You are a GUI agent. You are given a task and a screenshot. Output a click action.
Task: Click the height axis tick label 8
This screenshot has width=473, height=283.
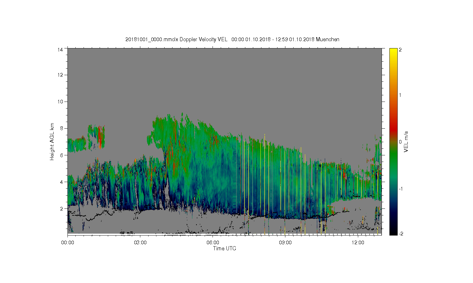tap(61, 128)
